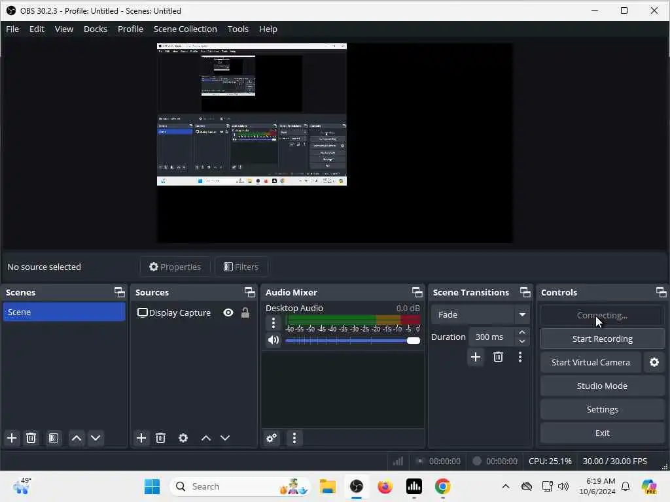Move scene down with the arrow icon
Viewport: 670px width, 502px height.
point(96,438)
